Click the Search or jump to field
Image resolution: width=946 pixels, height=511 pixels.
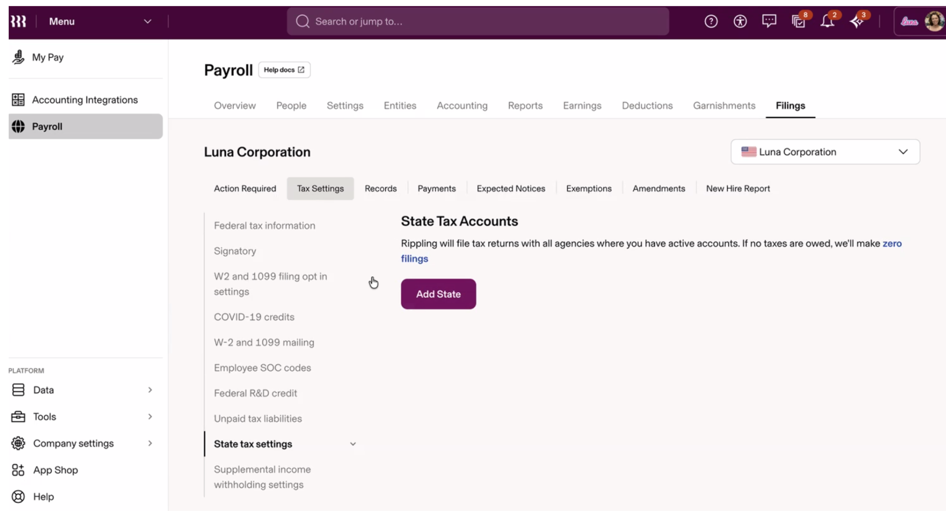click(x=478, y=21)
